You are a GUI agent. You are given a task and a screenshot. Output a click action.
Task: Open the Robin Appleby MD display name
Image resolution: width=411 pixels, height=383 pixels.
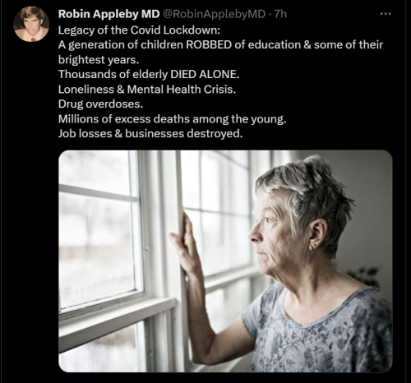[109, 14]
